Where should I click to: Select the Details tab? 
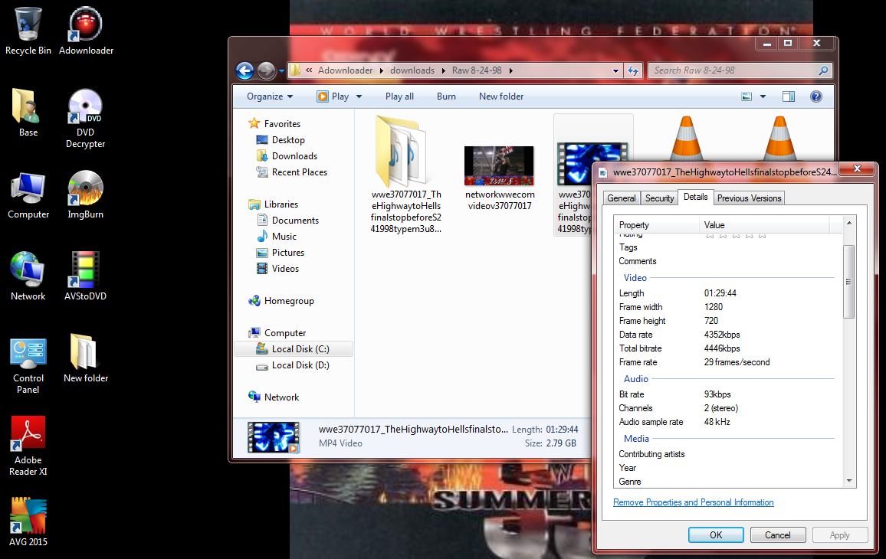tap(696, 197)
